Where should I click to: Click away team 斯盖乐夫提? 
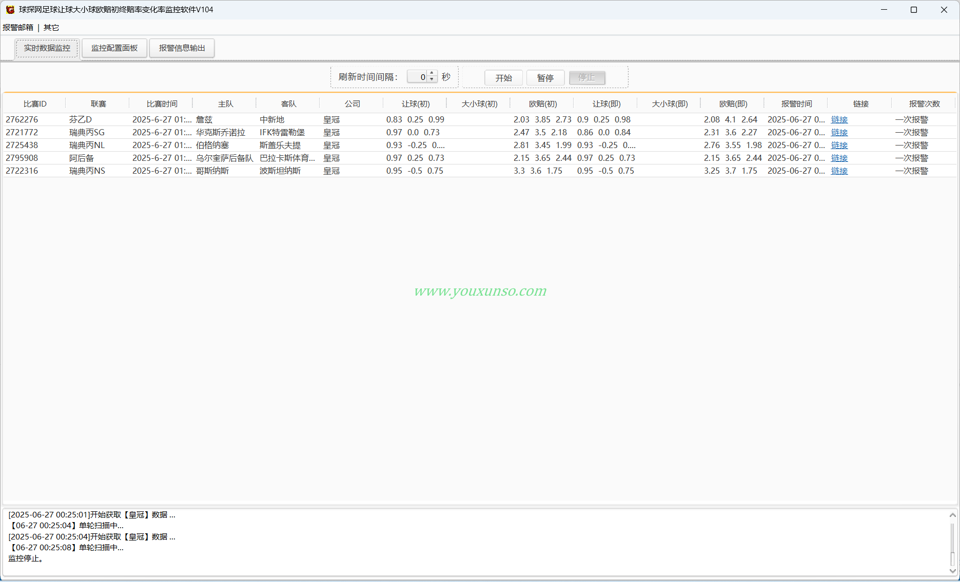coord(280,145)
